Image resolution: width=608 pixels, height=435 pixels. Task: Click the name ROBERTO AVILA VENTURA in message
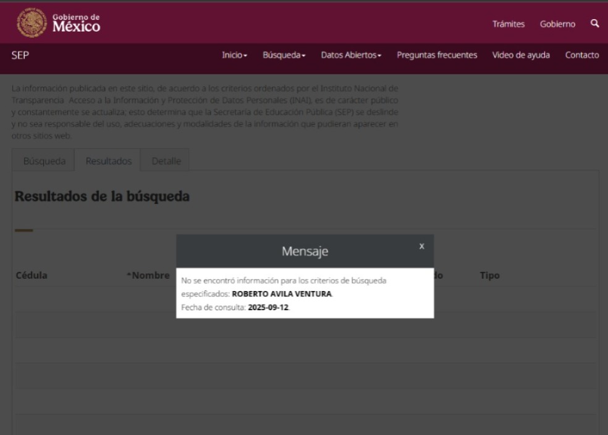281,294
